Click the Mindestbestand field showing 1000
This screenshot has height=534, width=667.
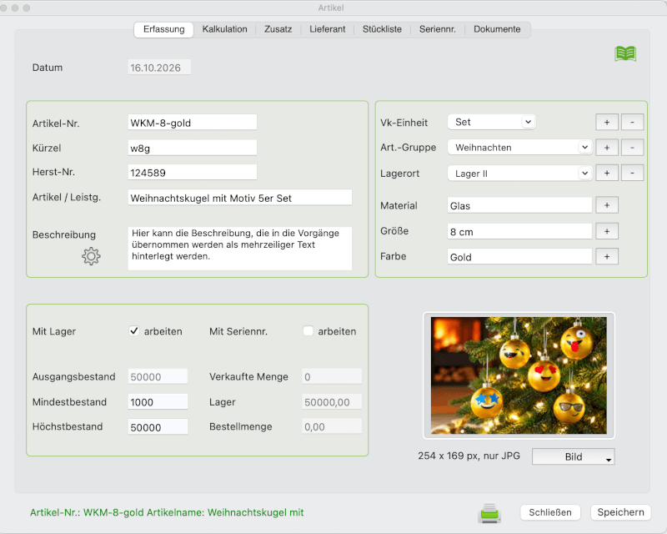pos(158,402)
